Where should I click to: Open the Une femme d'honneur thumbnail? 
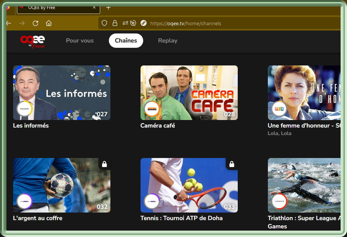click(x=304, y=93)
